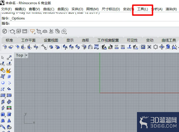The width and height of the screenshot is (179, 132).
Task: Open the 网格(M) menu
Action: 92,9
